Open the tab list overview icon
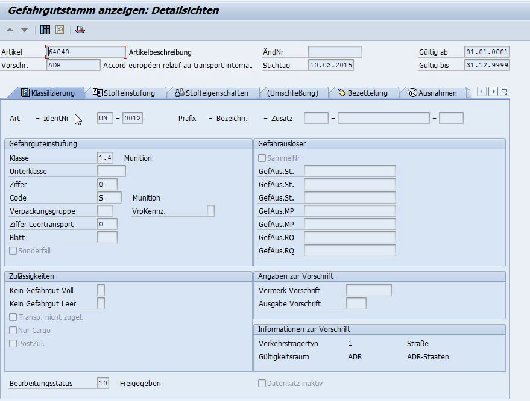This screenshot has height=401, width=530. click(505, 92)
